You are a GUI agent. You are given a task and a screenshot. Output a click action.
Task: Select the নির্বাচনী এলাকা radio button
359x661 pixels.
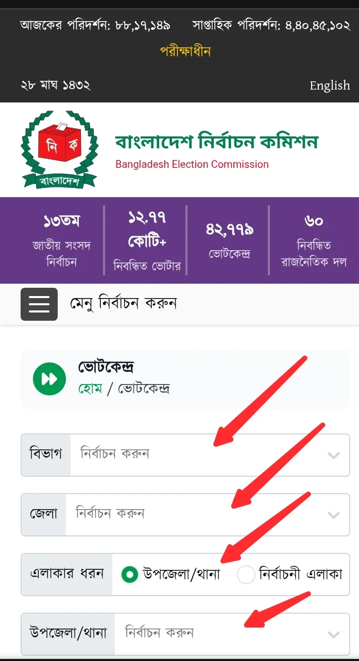(x=246, y=575)
